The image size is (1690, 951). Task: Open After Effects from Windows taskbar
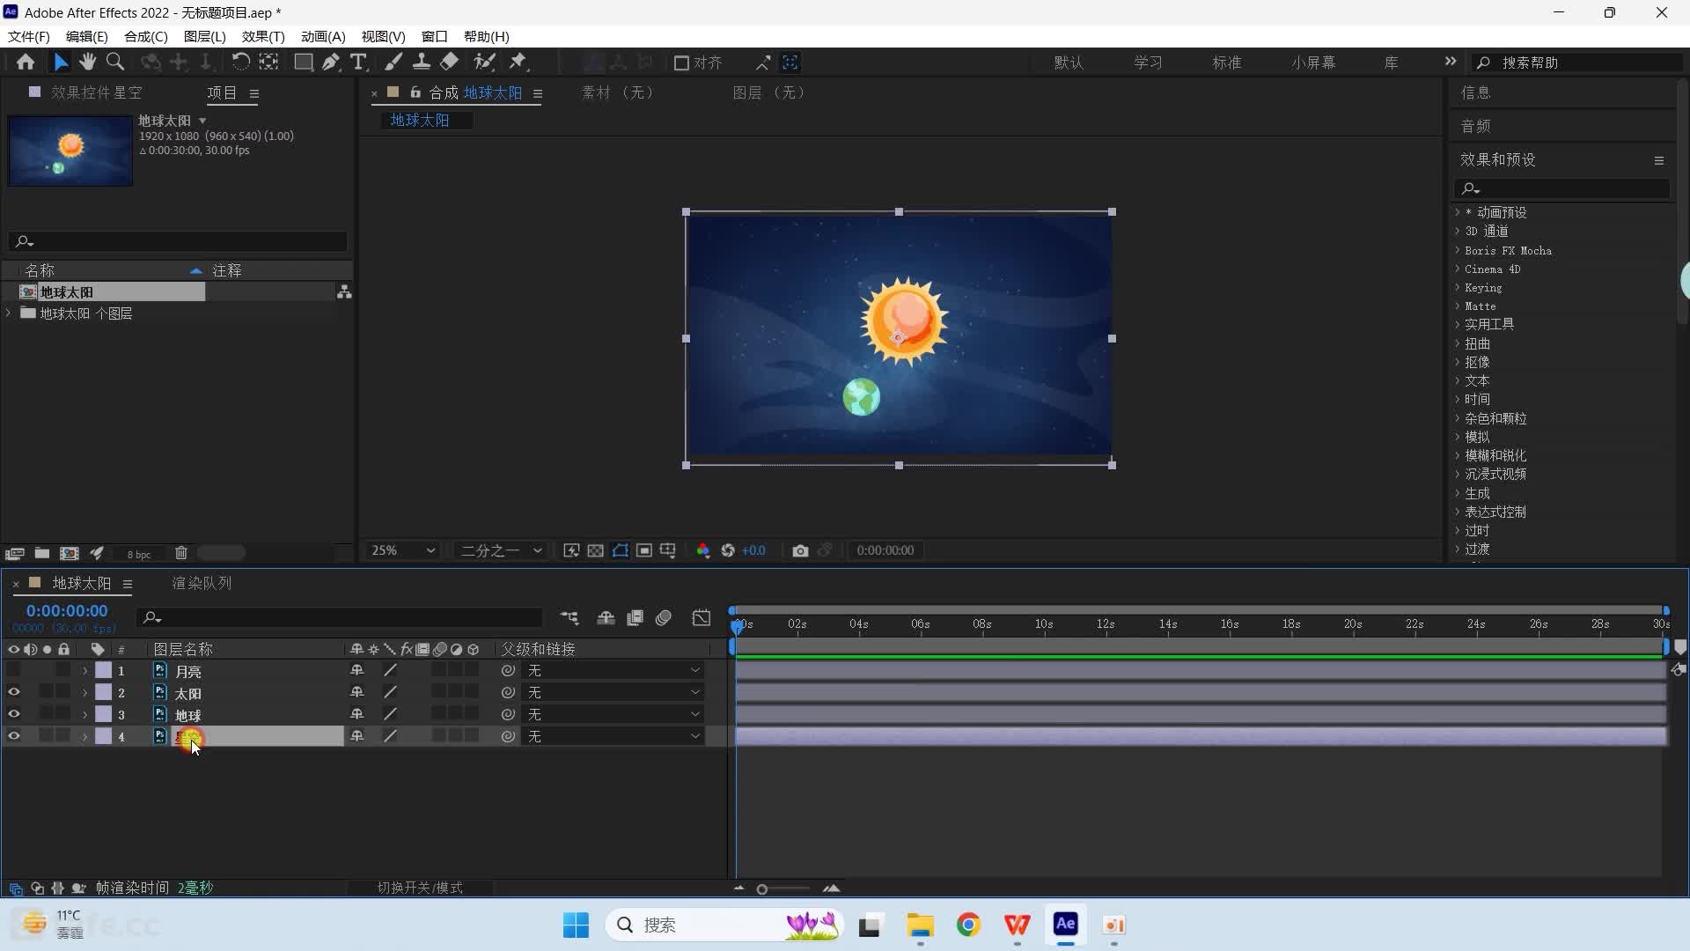[1065, 925]
